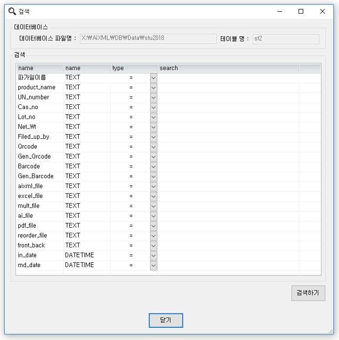Expand operator dropdown for md_date row
This screenshot has width=339, height=340.
click(x=153, y=265)
